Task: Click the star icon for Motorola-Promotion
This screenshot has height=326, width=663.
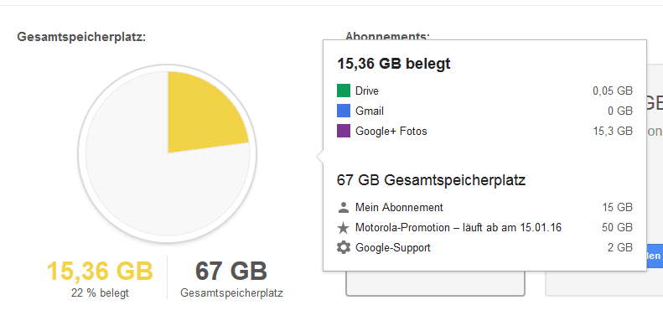Action: (x=344, y=228)
